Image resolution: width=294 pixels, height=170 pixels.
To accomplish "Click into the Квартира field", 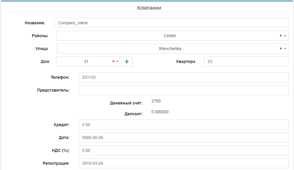I will tap(246, 61).
